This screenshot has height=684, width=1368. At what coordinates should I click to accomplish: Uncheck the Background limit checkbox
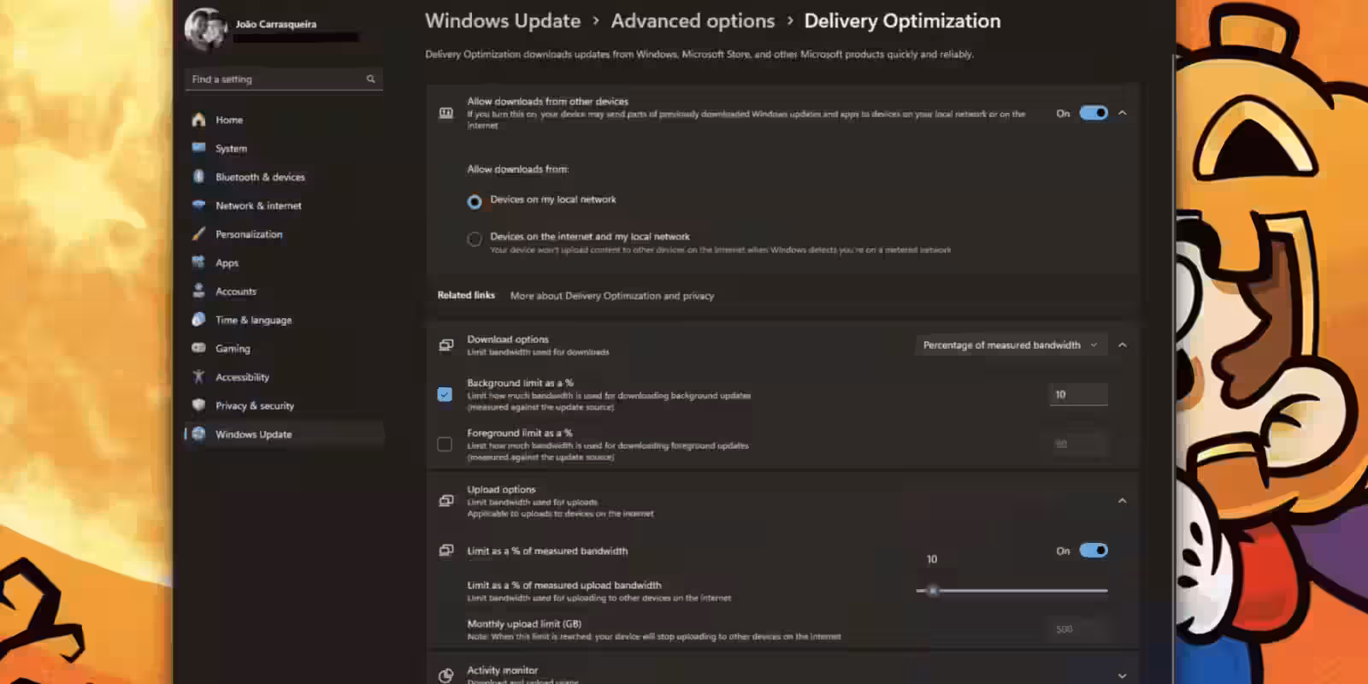point(445,394)
